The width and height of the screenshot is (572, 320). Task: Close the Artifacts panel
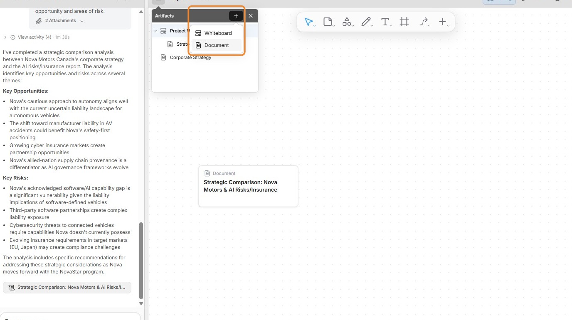(251, 16)
